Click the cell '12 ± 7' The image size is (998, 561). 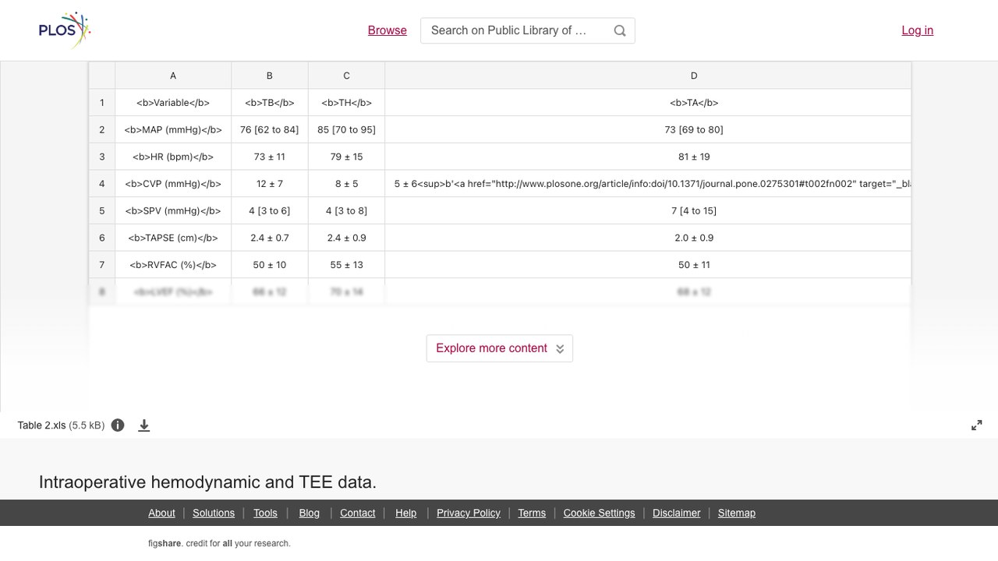270,184
